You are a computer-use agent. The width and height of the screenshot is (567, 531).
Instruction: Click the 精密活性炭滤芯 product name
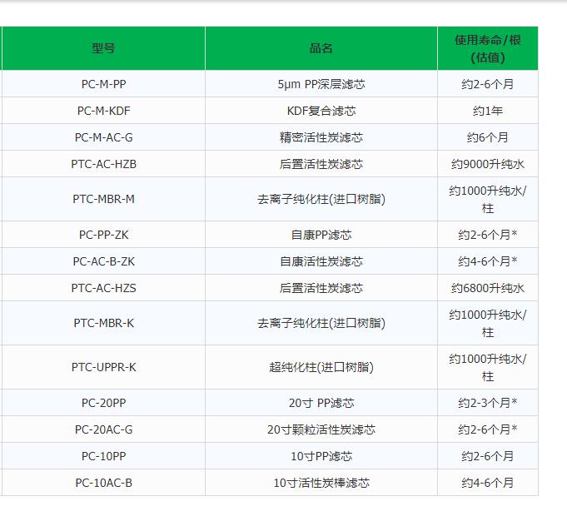pos(321,137)
